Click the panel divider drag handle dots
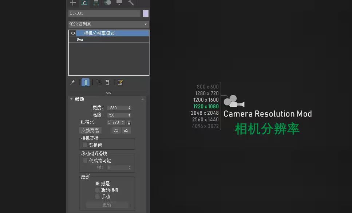This screenshot has width=352, height=213. tap(108, 93)
